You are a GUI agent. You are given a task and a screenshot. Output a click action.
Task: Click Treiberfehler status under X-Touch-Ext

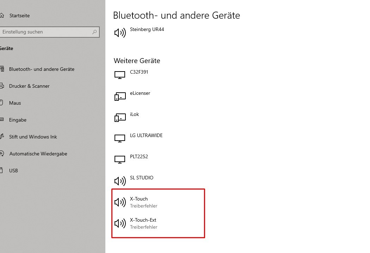tap(143, 227)
